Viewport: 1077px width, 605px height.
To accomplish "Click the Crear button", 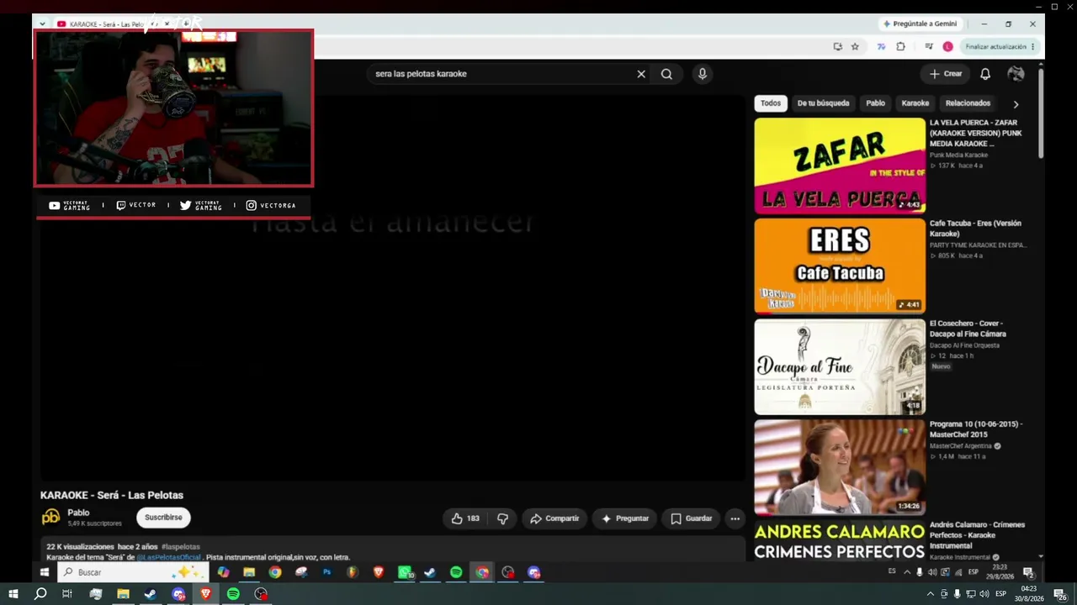I will (946, 74).
